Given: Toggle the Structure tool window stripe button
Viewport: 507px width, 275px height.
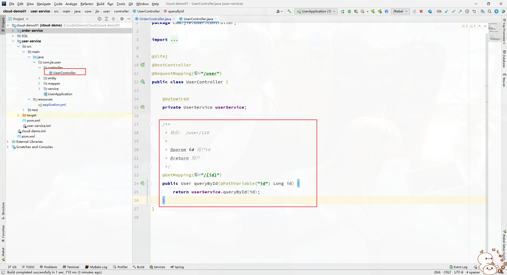Looking at the screenshot, I should pyautogui.click(x=3, y=211).
